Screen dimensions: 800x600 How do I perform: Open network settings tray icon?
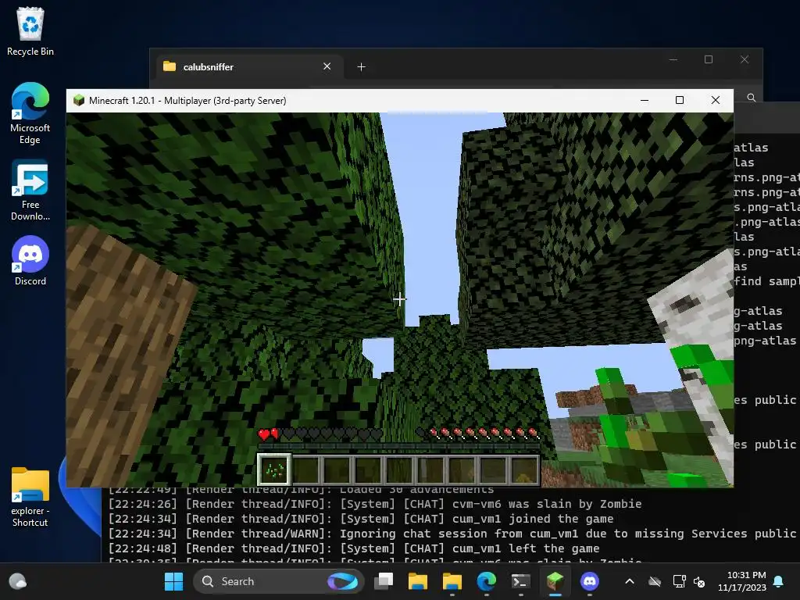(679, 581)
